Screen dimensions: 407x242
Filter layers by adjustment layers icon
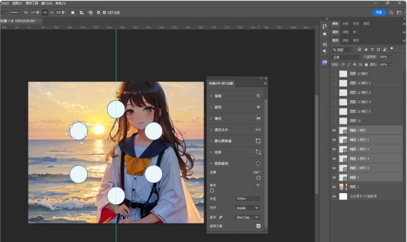click(x=366, y=50)
